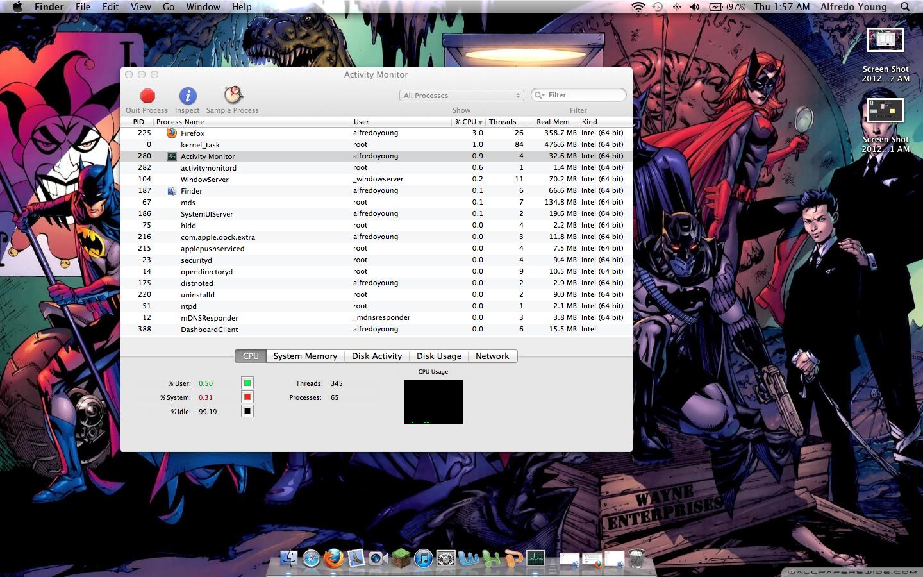The height and width of the screenshot is (577, 923).
Task: Click the green % User color swatch
Action: pos(247,383)
